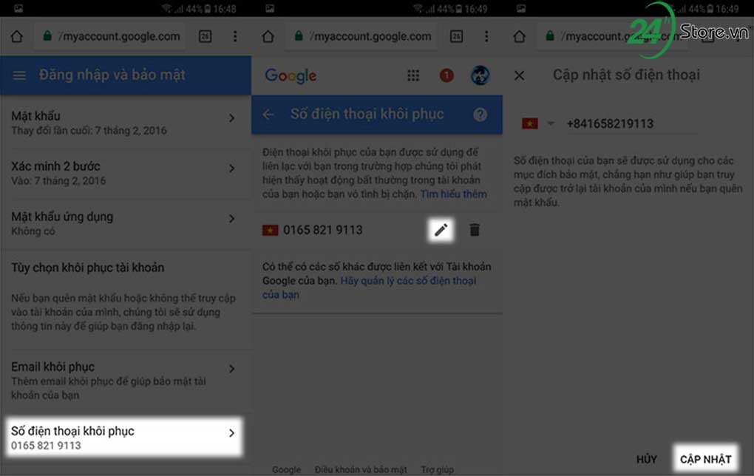This screenshot has height=476, width=754.
Task: Open tab switcher on Số điện thoại khôi phục screen
Action: (456, 36)
